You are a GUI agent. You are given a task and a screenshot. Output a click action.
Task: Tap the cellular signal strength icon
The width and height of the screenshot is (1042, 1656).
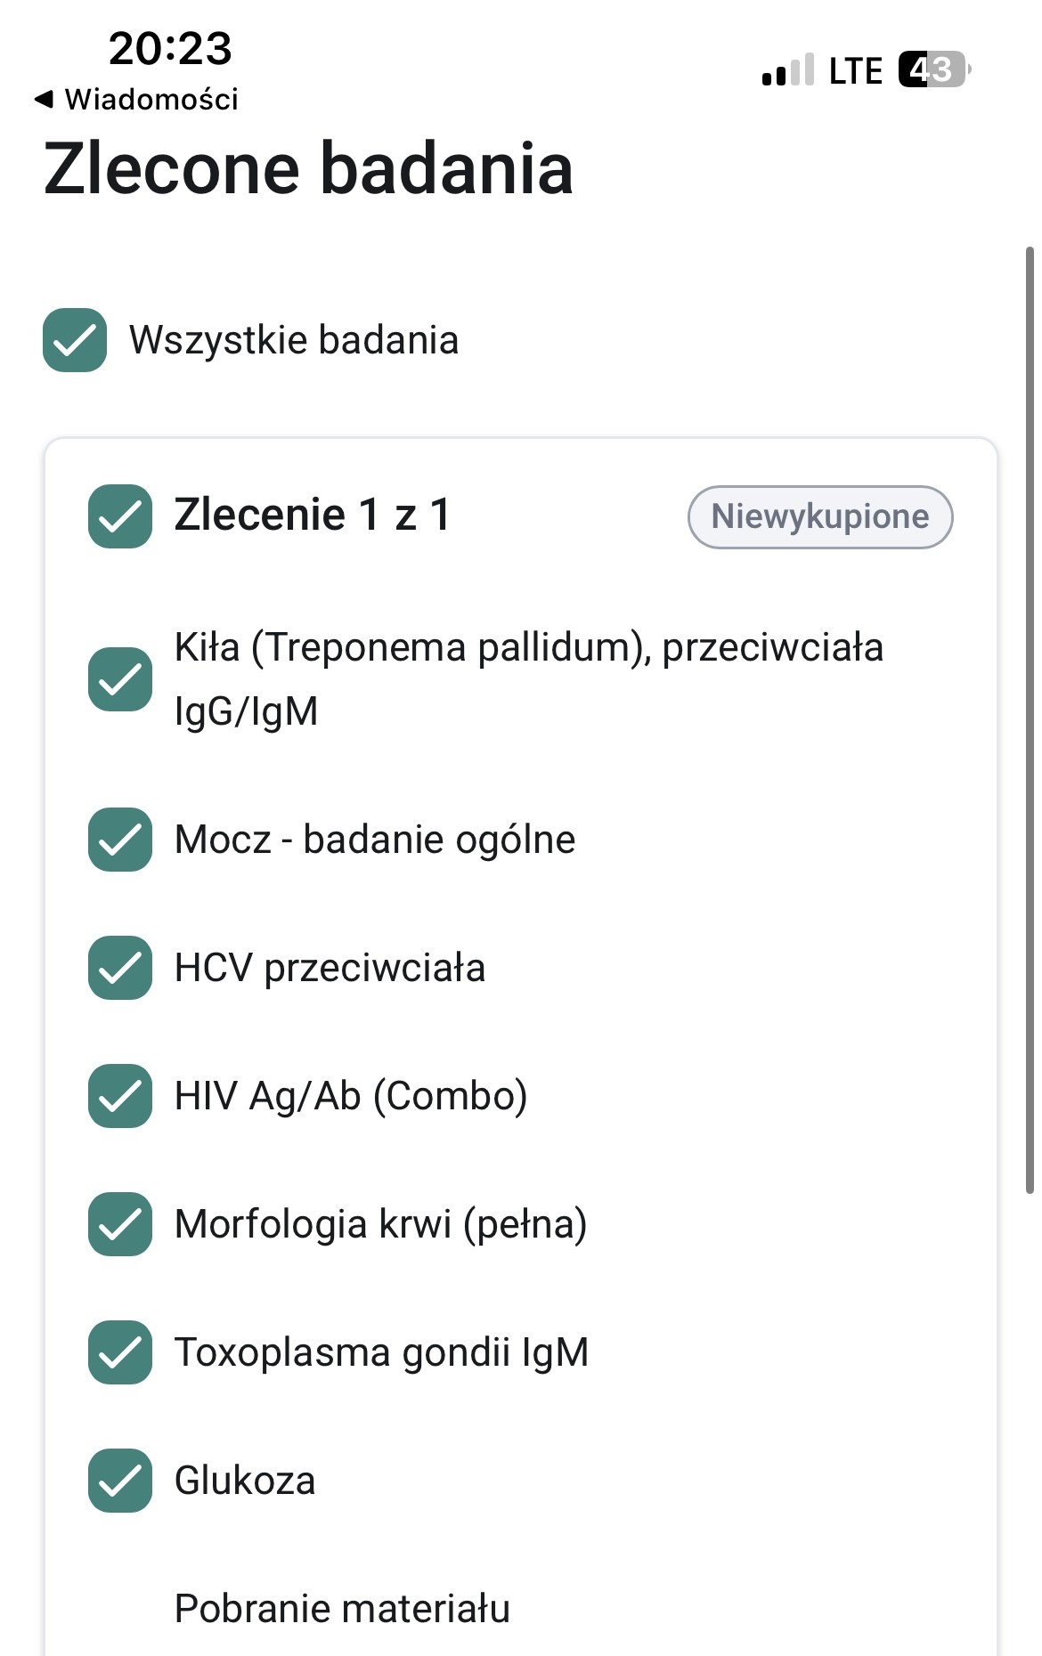pyautogui.click(x=787, y=70)
